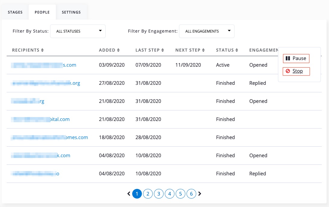Switch to the Stages tab

click(15, 12)
